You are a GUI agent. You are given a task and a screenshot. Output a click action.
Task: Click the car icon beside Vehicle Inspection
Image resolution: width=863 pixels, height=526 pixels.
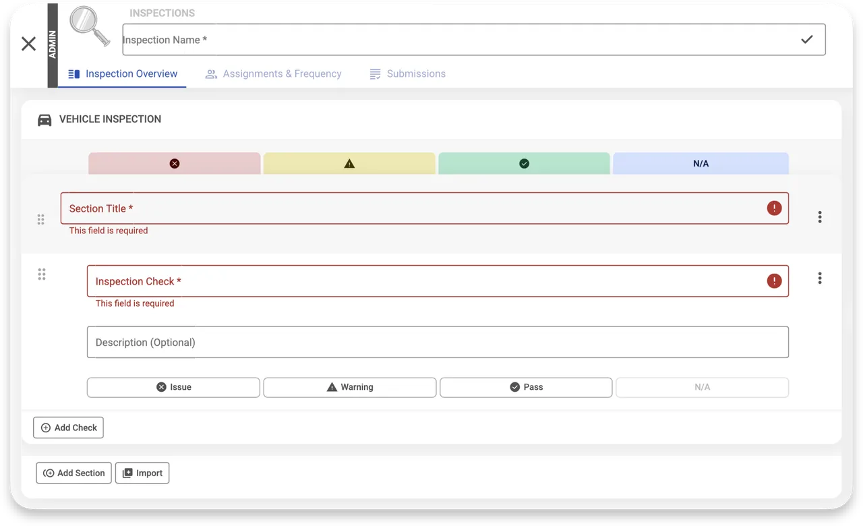pyautogui.click(x=44, y=119)
